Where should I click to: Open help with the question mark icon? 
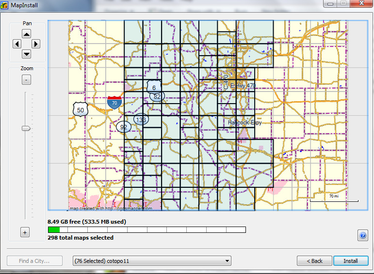[x=362, y=235]
